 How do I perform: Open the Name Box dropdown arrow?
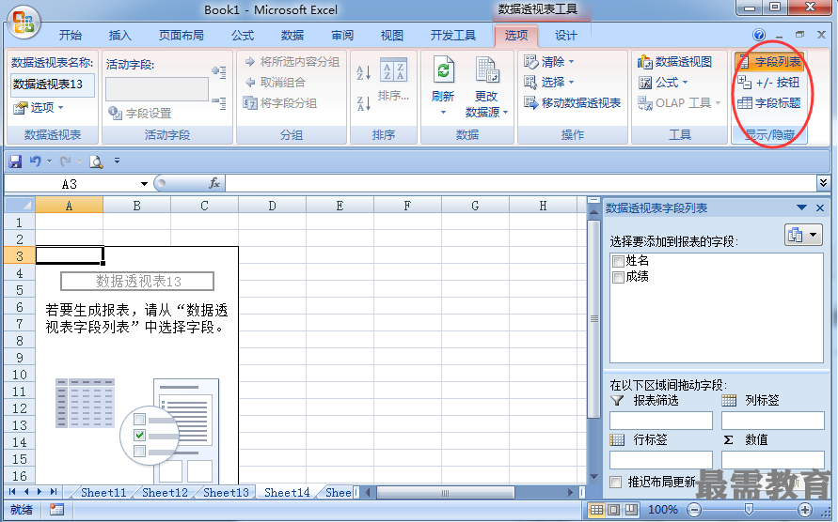click(x=144, y=184)
